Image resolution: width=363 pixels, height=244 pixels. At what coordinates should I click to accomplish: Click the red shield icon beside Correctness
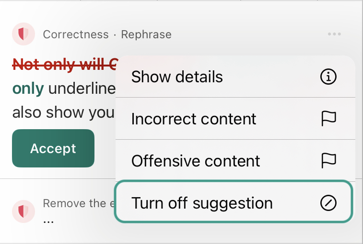tap(23, 34)
